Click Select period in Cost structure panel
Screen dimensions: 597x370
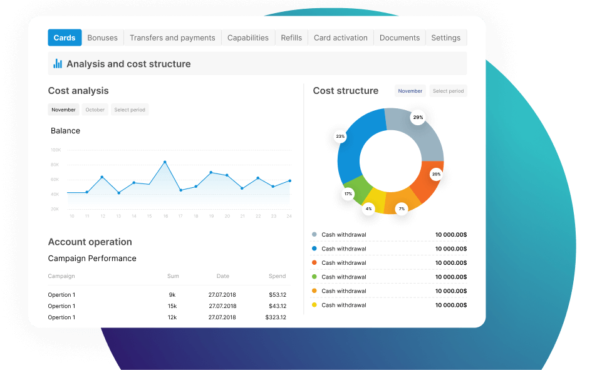[448, 91]
